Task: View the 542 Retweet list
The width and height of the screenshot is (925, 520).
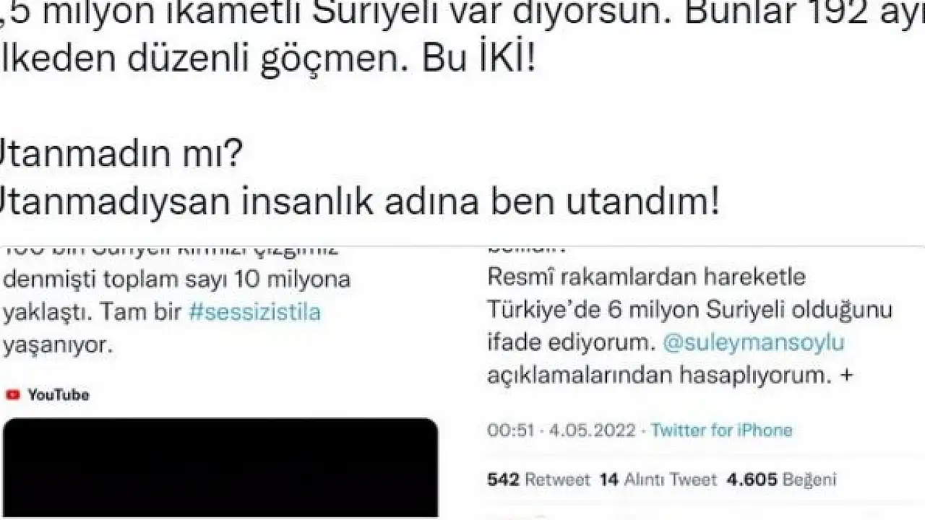Action: tap(539, 480)
